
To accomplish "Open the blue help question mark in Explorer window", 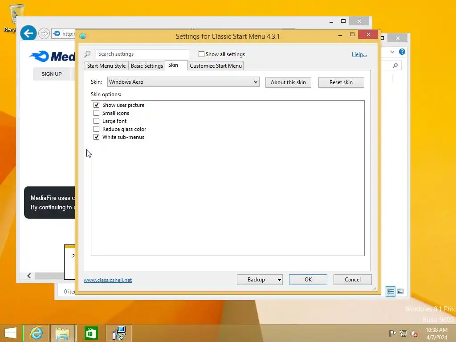I will click(402, 52).
